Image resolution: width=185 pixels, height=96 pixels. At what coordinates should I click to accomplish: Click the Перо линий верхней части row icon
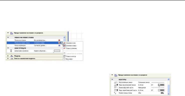(116, 90)
